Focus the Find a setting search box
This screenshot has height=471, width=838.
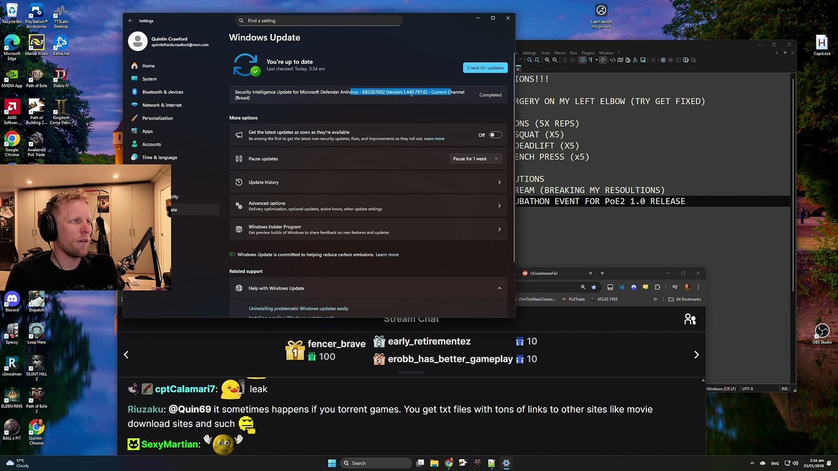click(x=319, y=20)
